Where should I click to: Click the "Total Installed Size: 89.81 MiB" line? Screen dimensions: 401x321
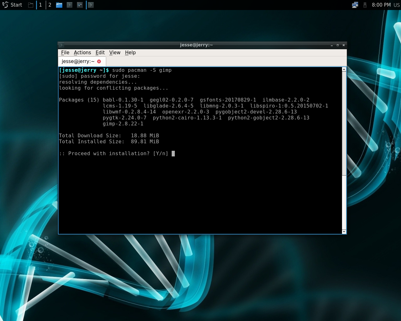click(109, 142)
